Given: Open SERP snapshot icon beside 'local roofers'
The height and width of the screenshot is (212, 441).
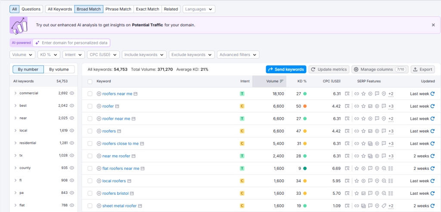Looking at the screenshot, I should coord(129,181).
